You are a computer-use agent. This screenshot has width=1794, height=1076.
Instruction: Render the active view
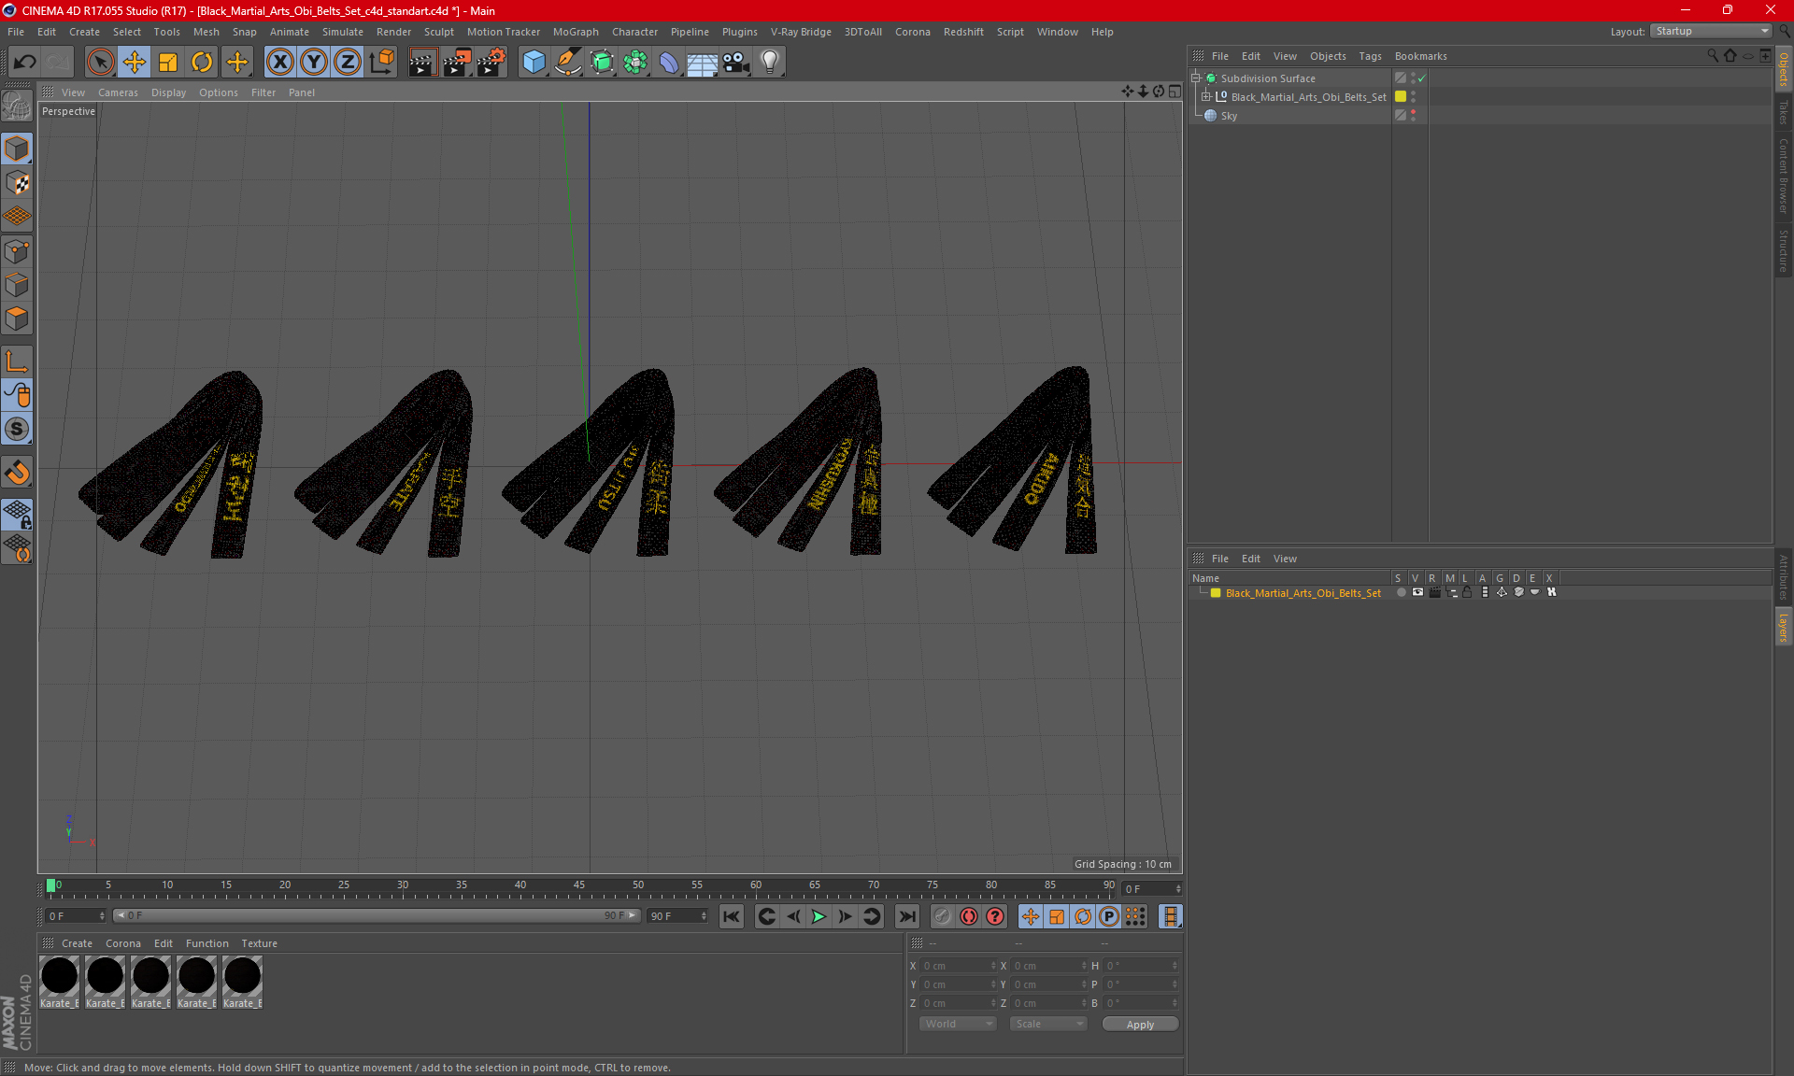422,63
